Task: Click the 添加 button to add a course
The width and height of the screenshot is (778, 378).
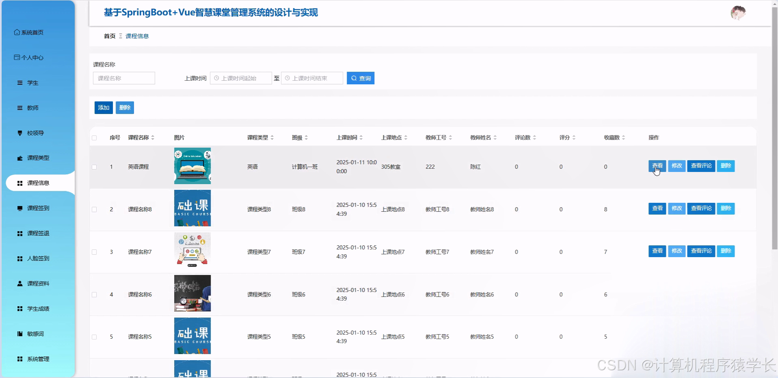Action: click(x=103, y=107)
